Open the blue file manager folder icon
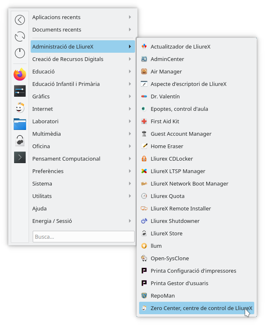Image resolution: width=265 pixels, height=325 pixels. click(x=20, y=124)
